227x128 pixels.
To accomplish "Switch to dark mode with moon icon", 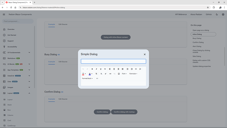I will pyautogui.click(x=217, y=15).
